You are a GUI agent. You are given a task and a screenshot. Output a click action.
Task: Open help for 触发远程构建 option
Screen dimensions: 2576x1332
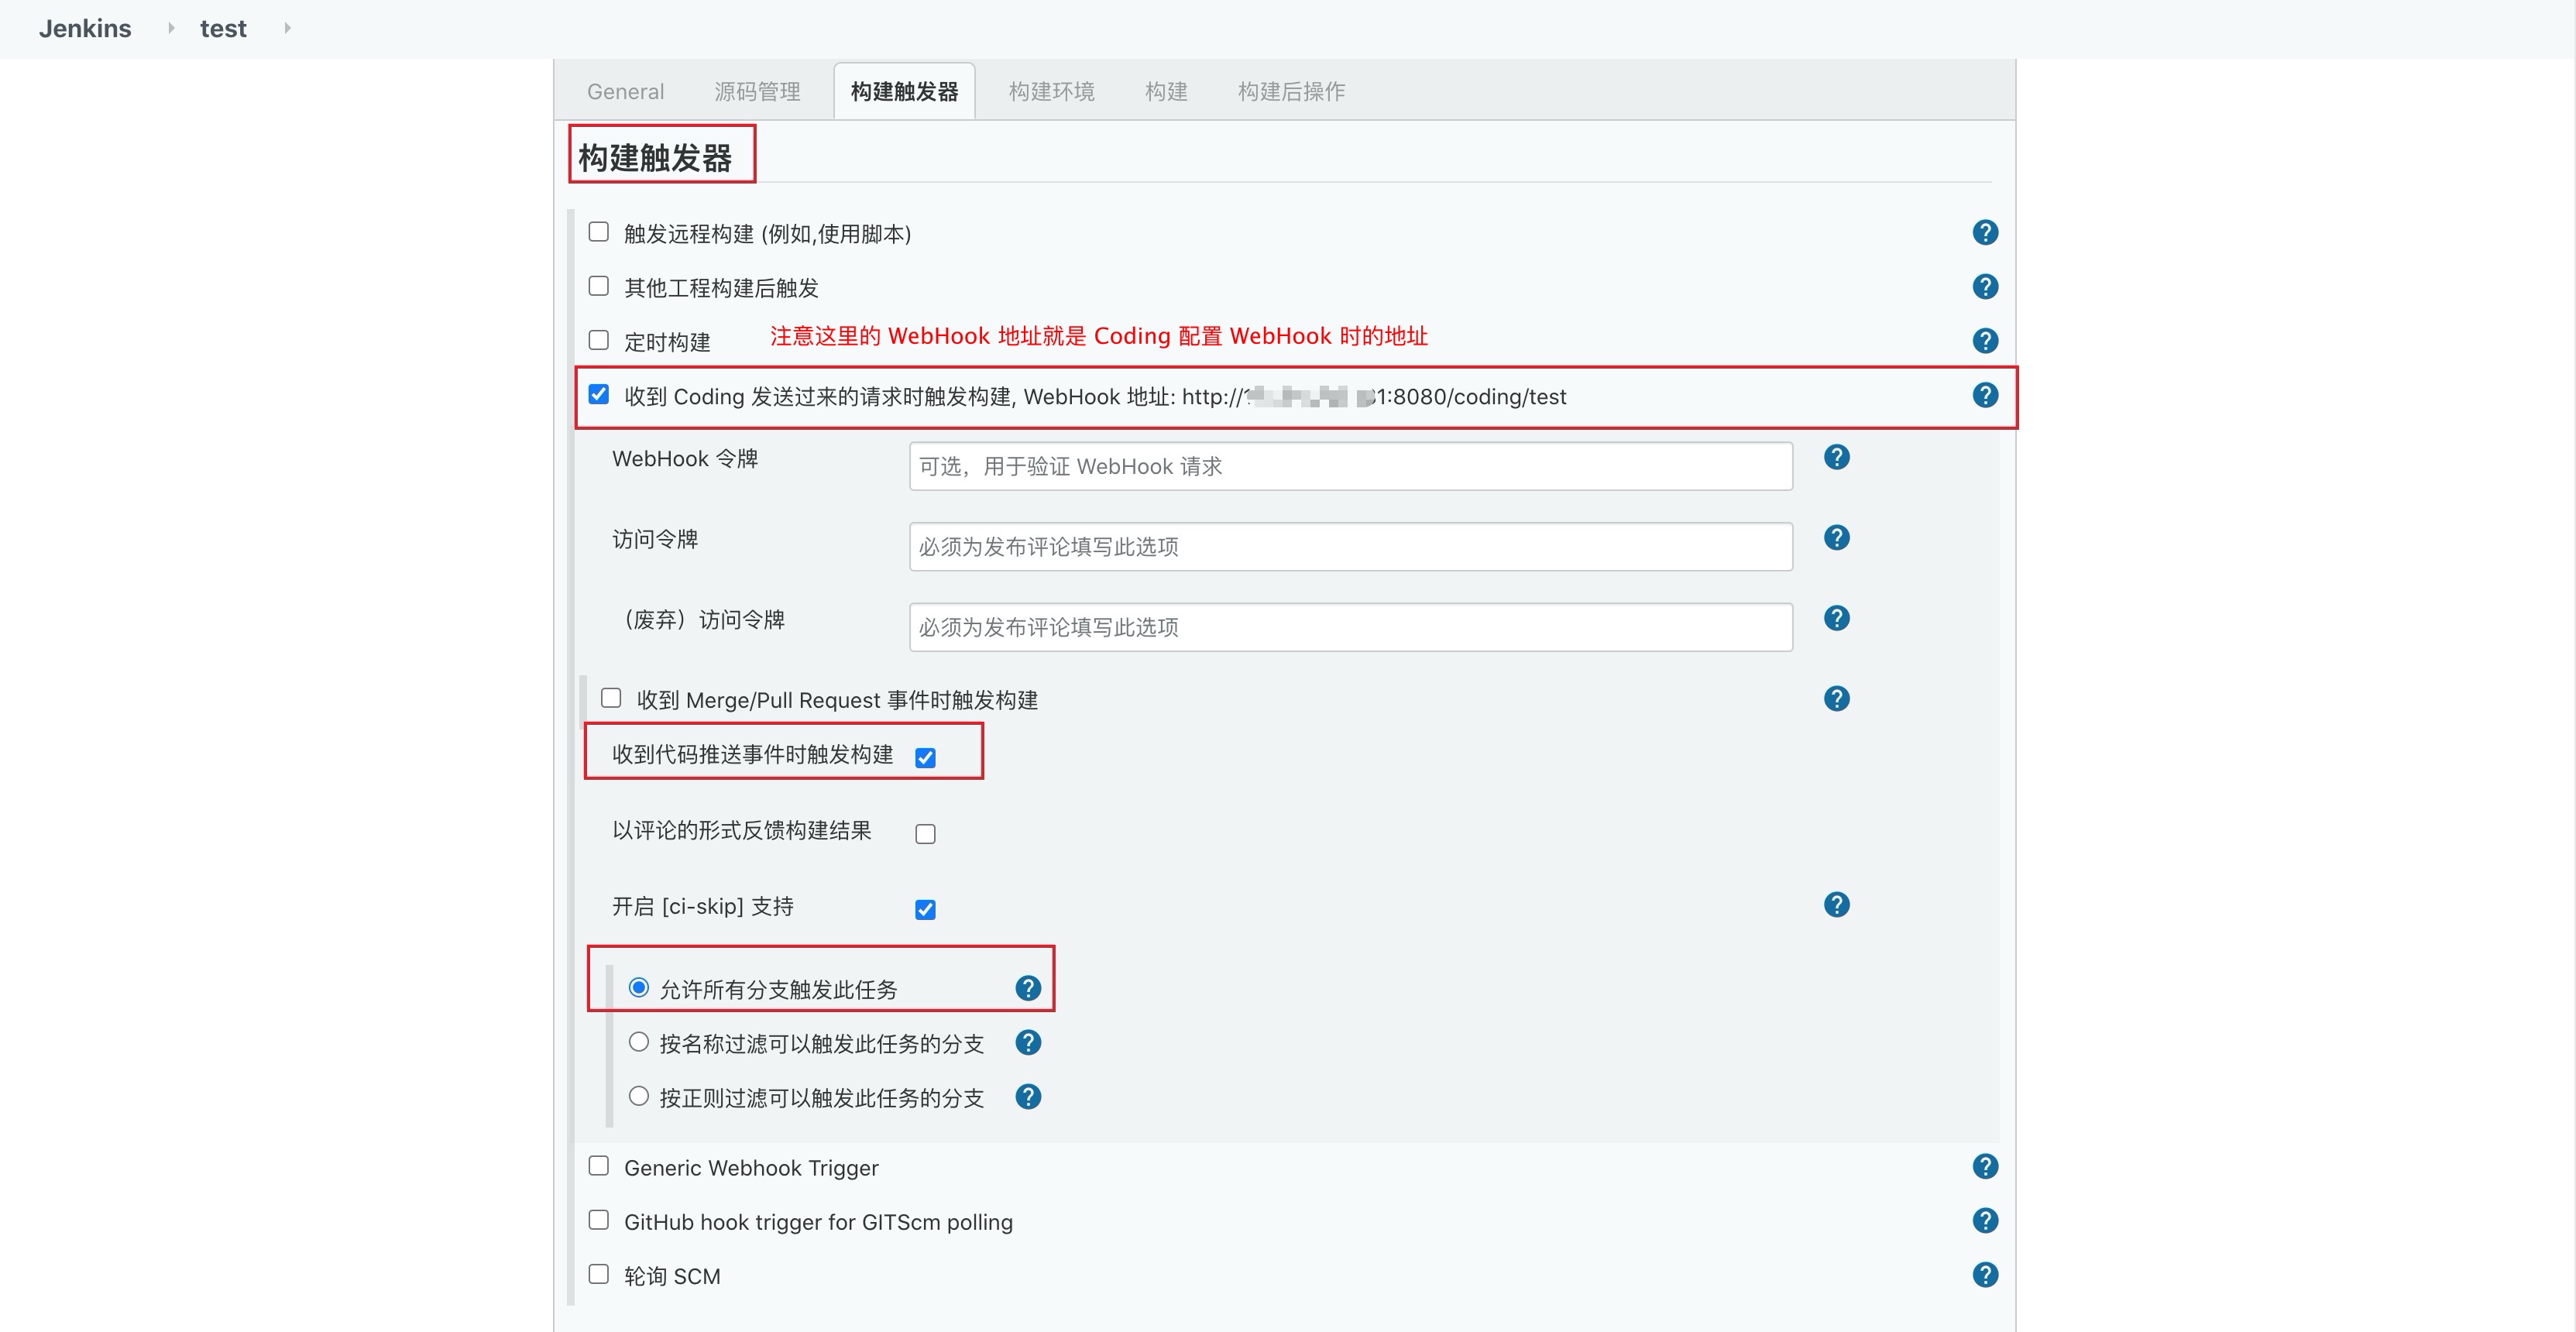point(1984,233)
